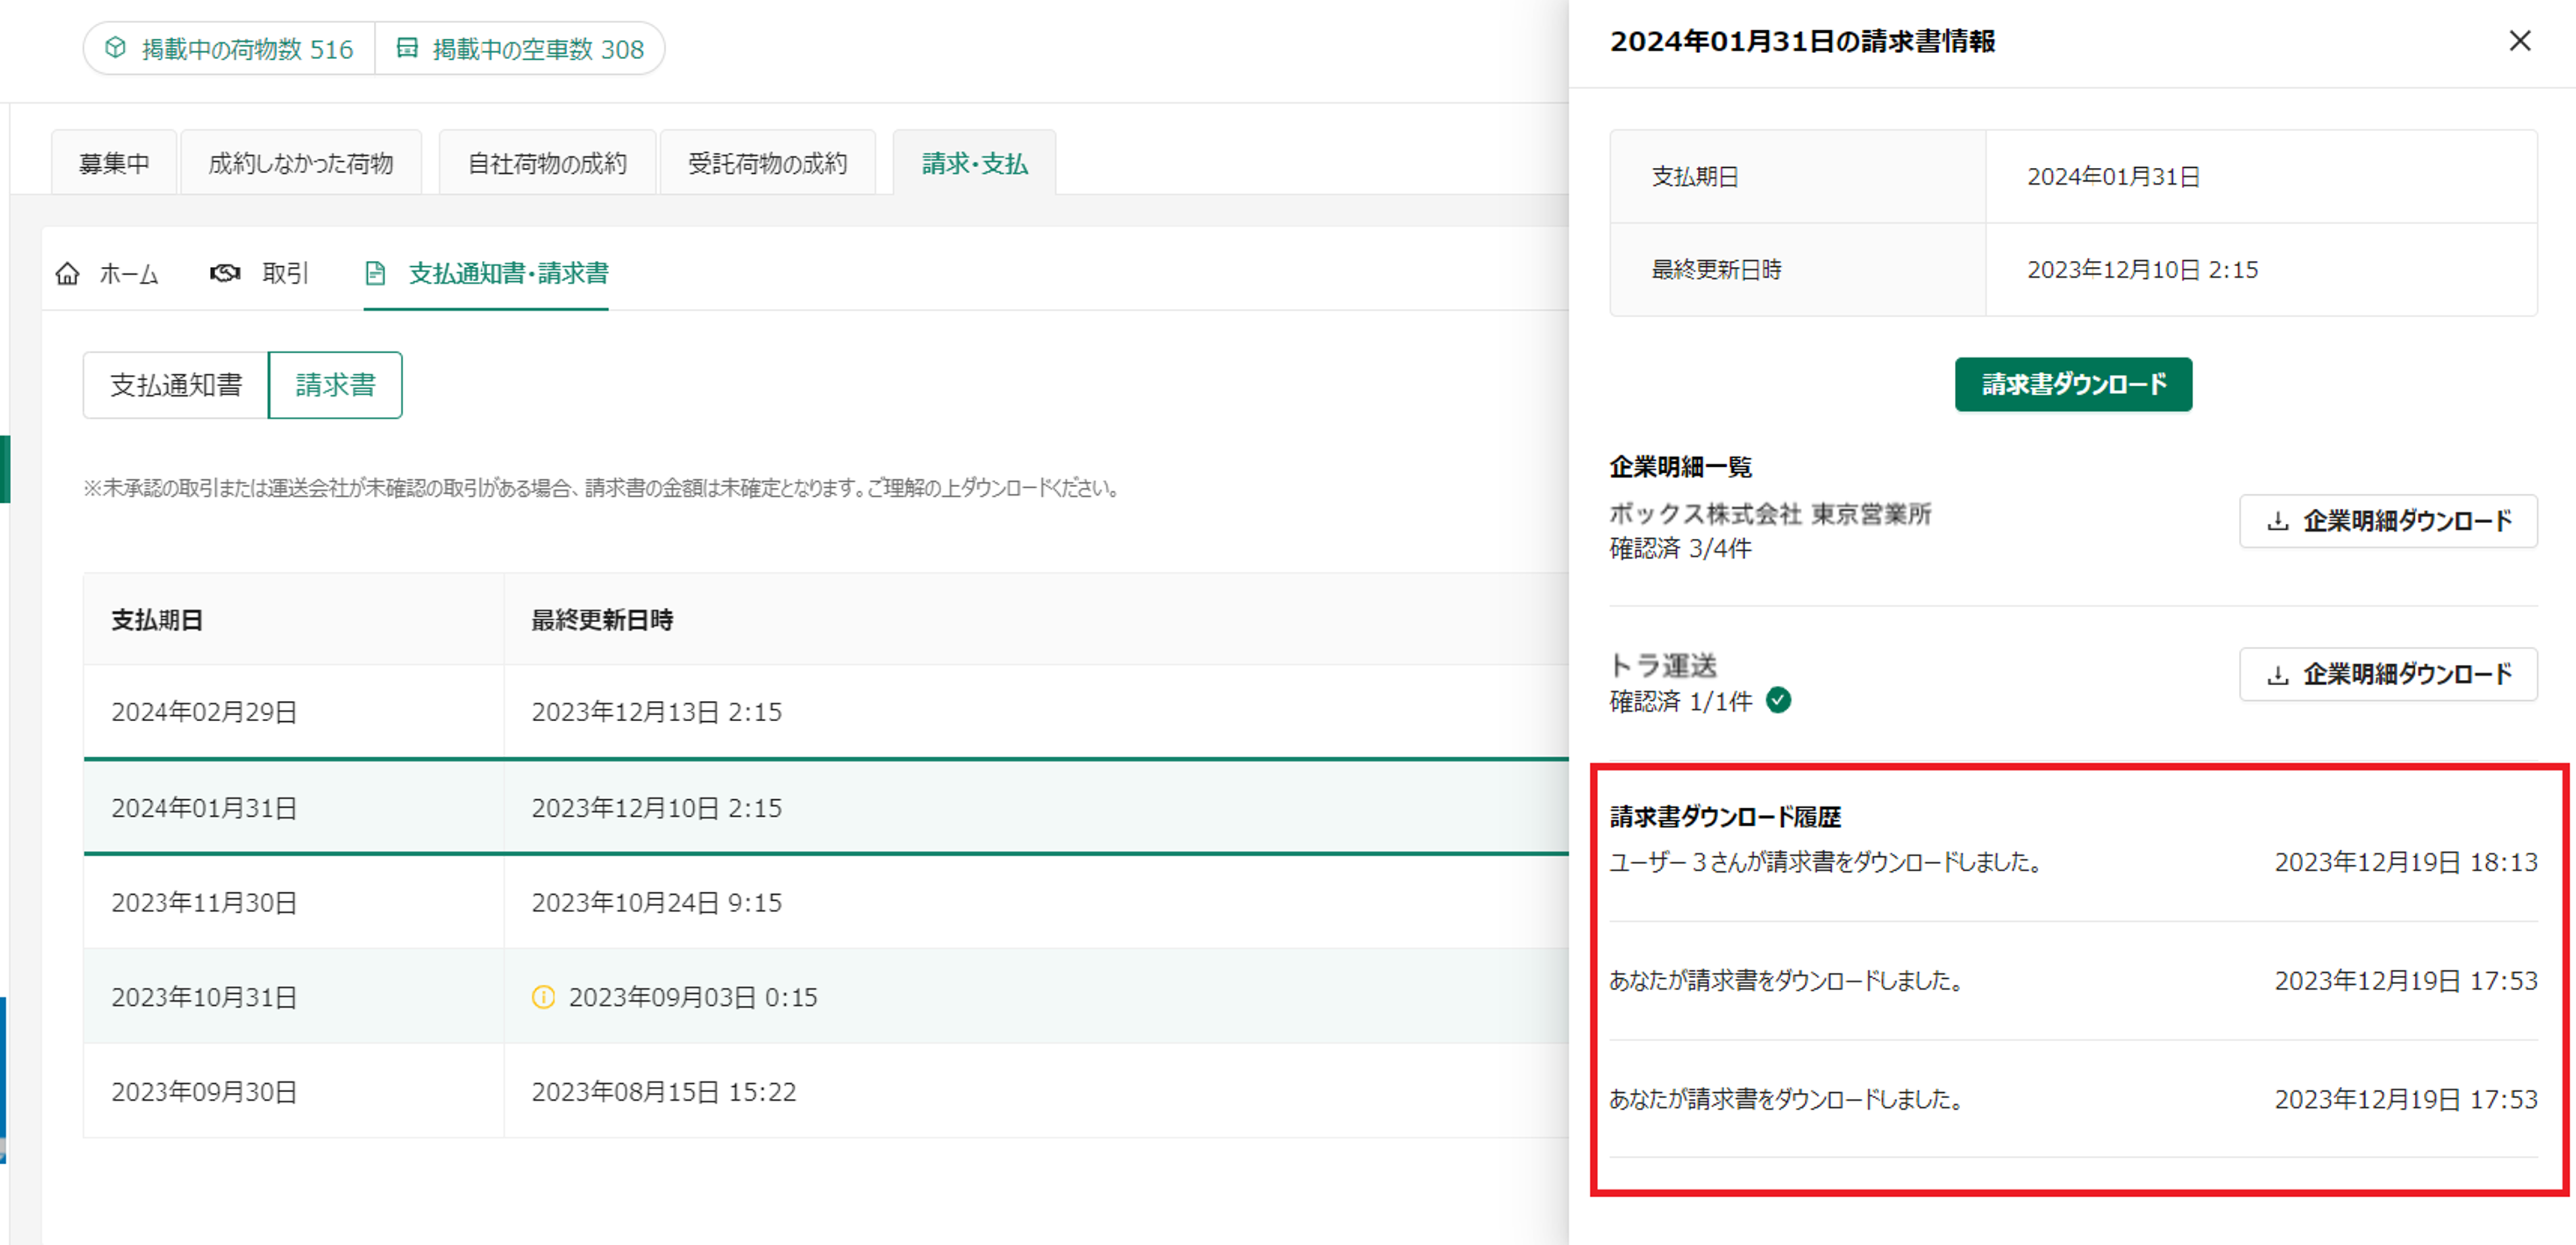Click 掲載中の荷物数 516 badge
2576x1245 pixels.
tap(230, 48)
